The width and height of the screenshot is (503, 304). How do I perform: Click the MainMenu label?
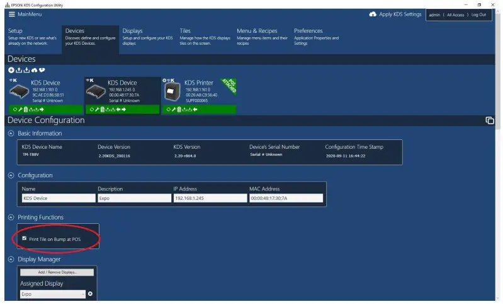30,14
